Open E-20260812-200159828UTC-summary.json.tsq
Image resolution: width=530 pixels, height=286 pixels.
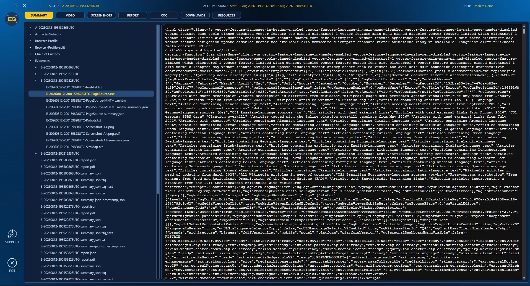[x=73, y=273]
